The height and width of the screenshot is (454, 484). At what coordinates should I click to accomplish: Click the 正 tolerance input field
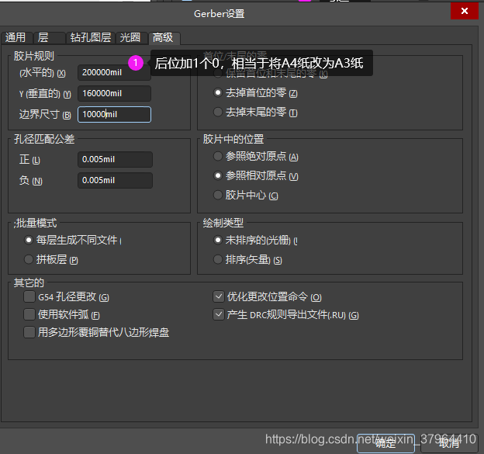(115, 159)
